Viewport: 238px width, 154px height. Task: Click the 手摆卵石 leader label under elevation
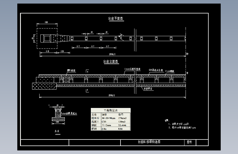(148, 89)
